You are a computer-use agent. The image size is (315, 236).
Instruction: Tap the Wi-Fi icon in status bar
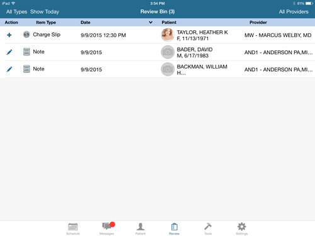pos(13,3)
